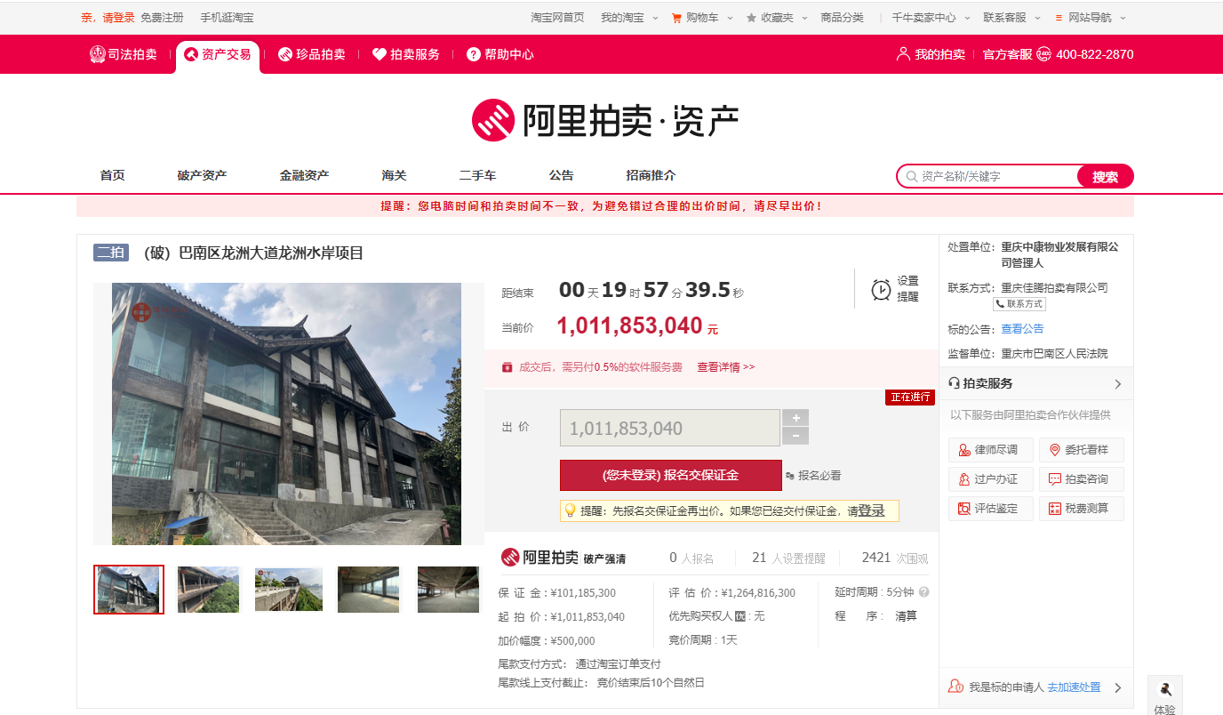Click the headset icon beside 拍卖服务
Viewport: 1223px width, 715px height.
[955, 383]
